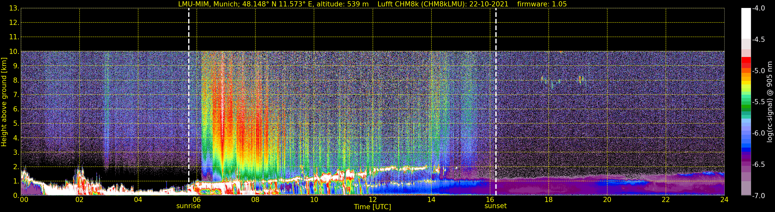The image size is (775, 212).
Task: Click the white top segment of the colorbar
Action: [746, 23]
